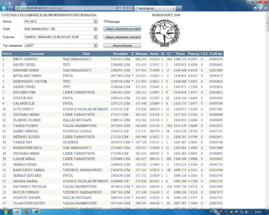This screenshot has width=269, height=215.
Task: Open the Sezon dropdown PUI 2012
Action: click(61, 21)
